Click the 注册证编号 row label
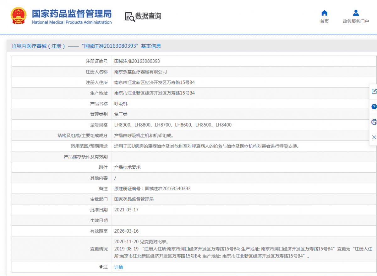Viewport: 377px width, 276px height. pos(97,61)
